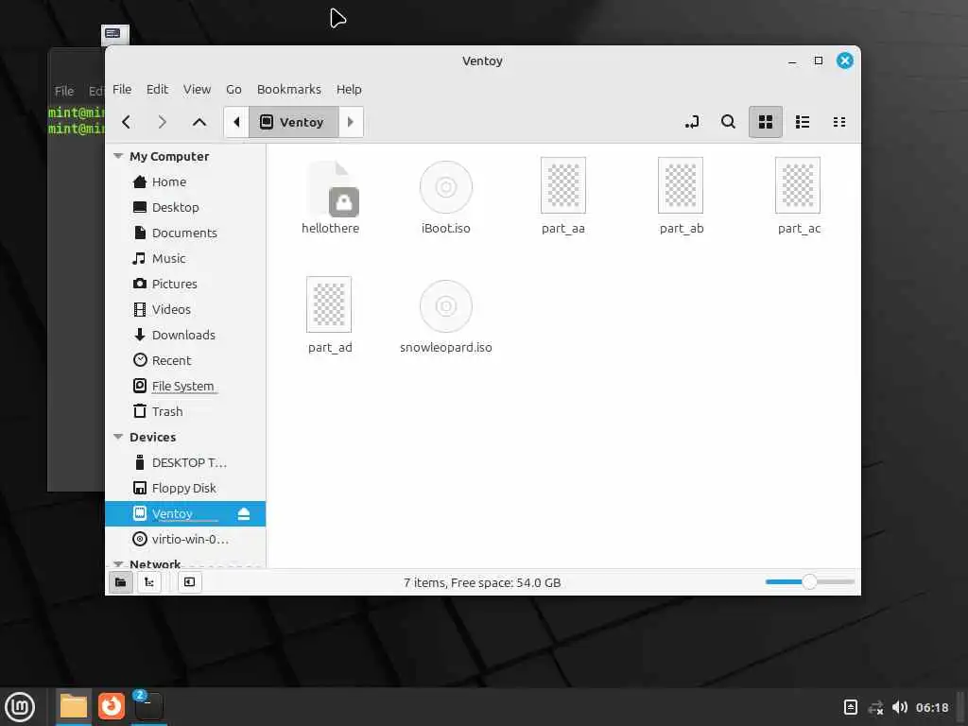Close the Ventoy window

[844, 60]
